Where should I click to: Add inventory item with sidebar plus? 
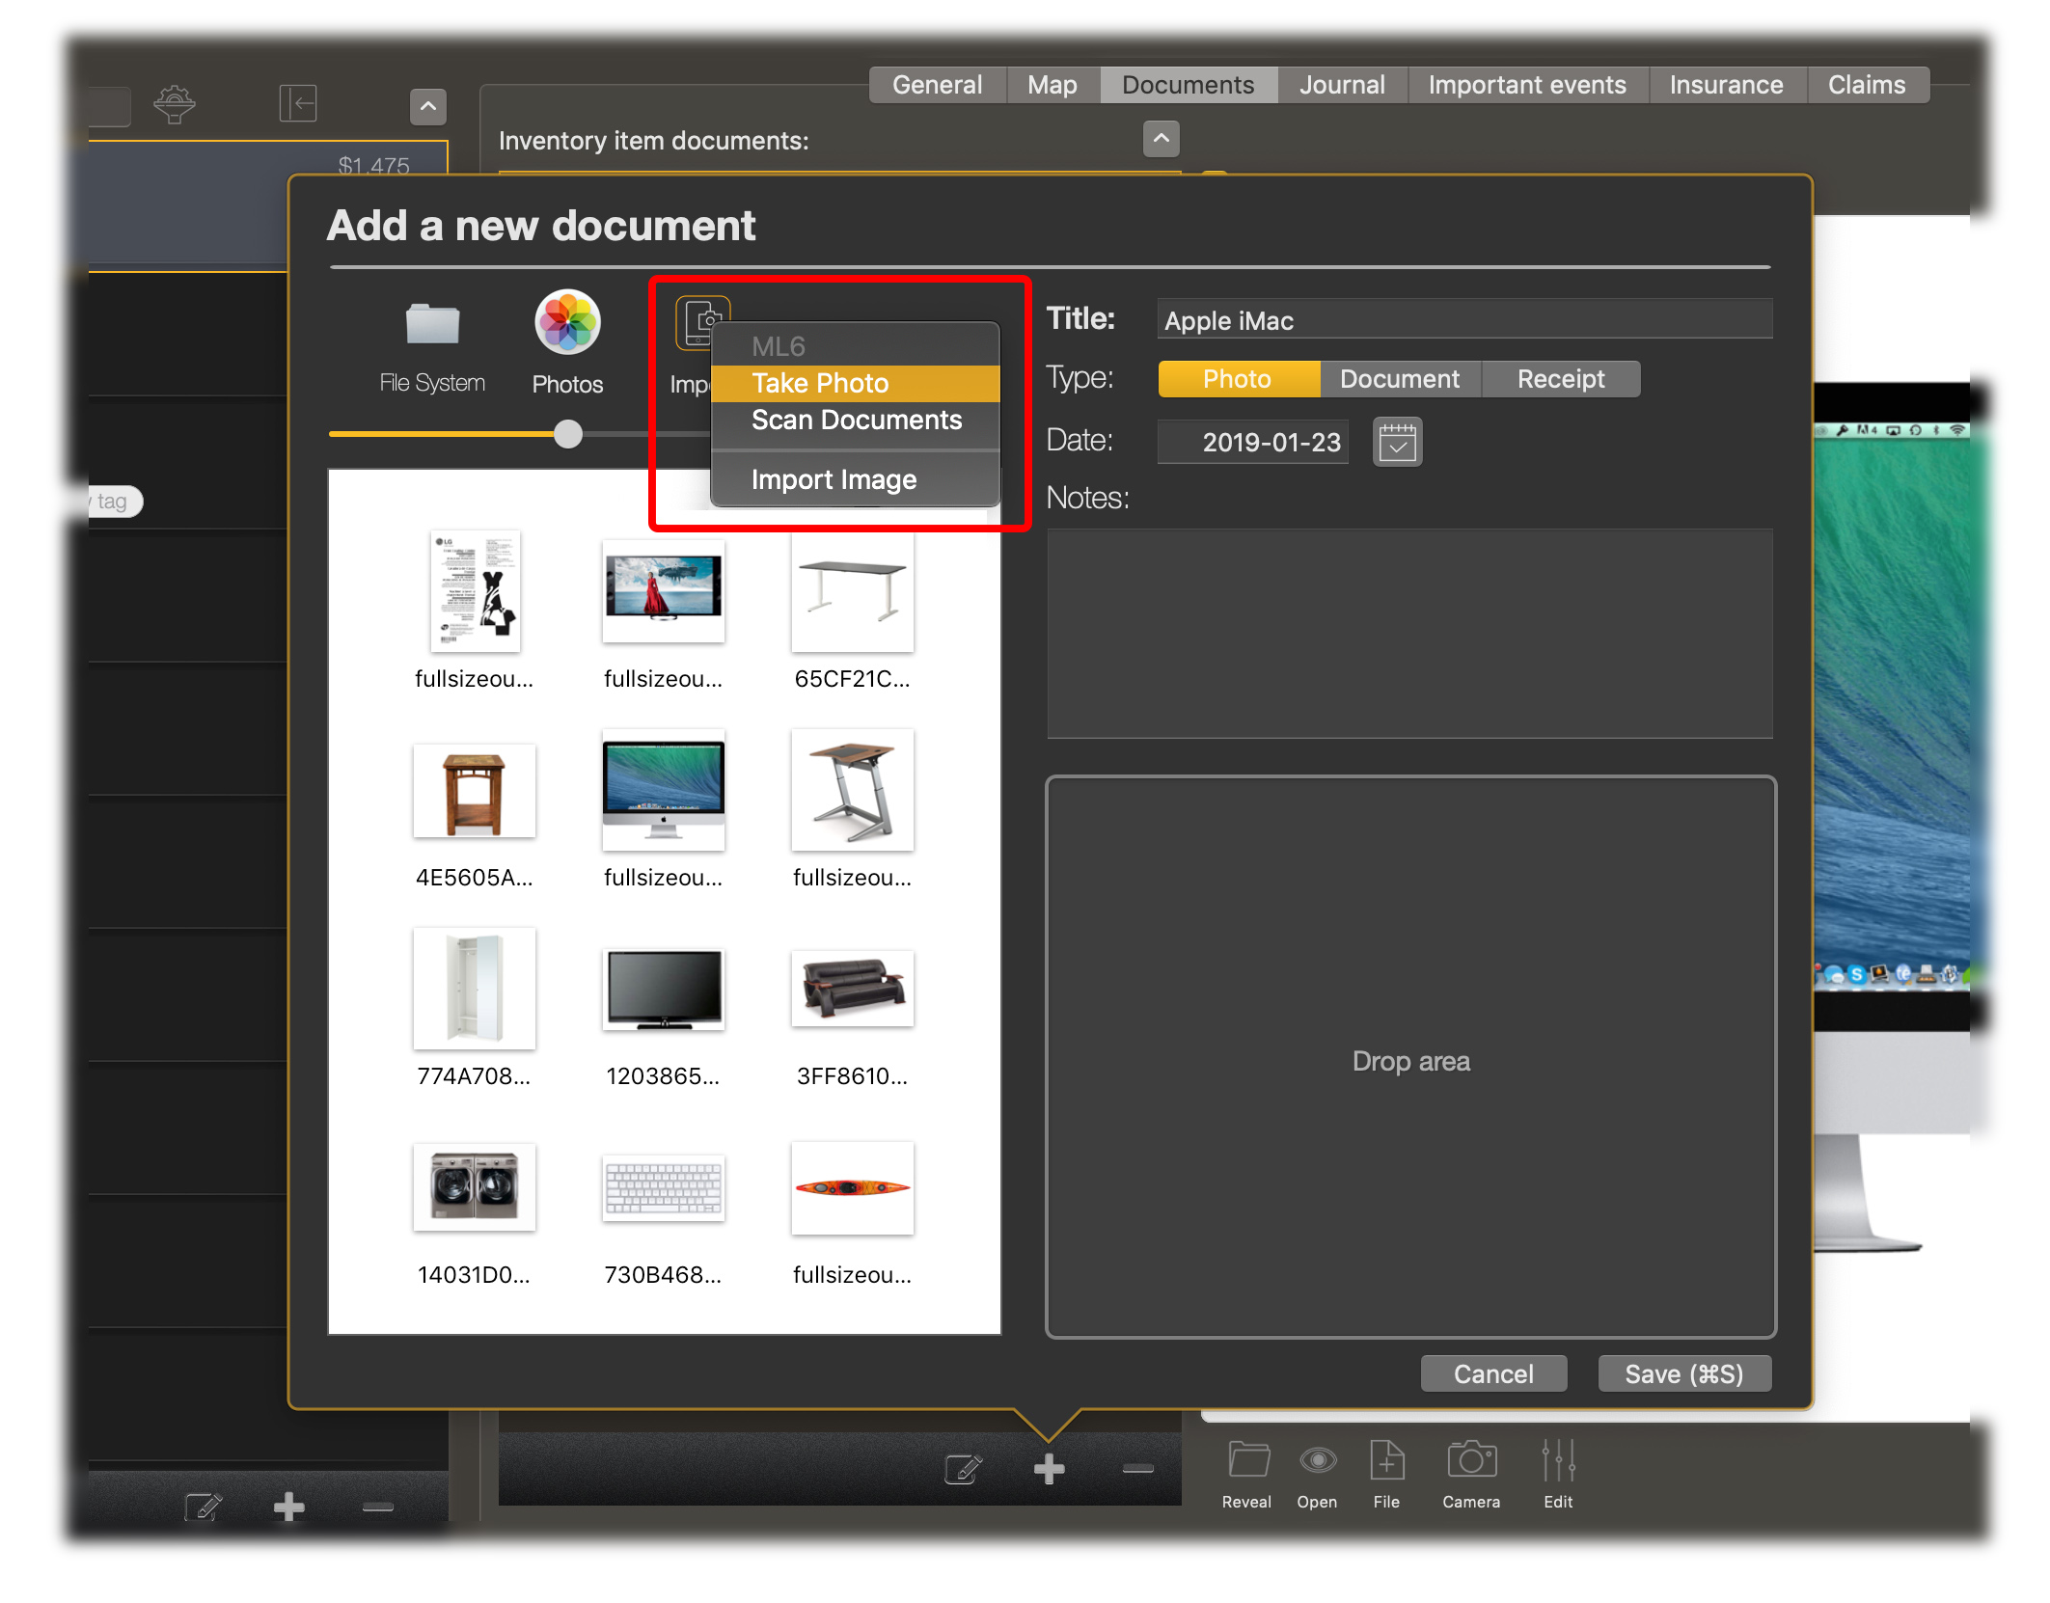[x=288, y=1507]
